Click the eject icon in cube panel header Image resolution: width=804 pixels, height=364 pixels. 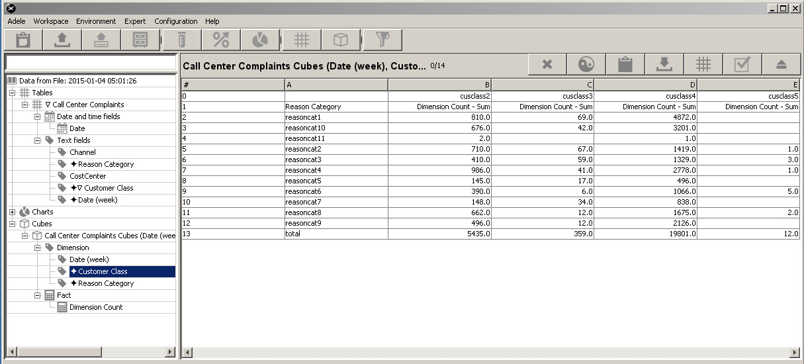[782, 64]
